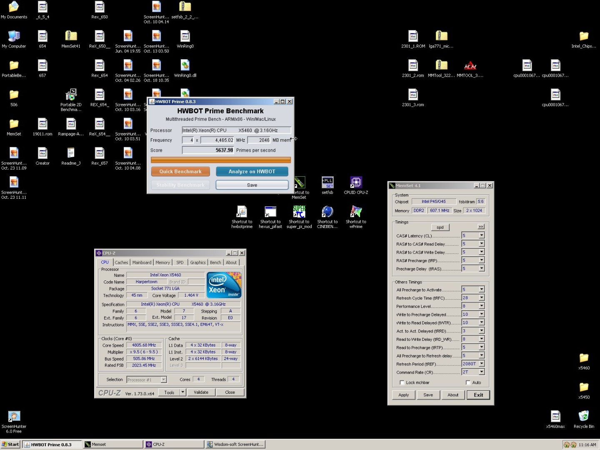Screen dimensions: 600x450
Task: Switch to the Graphics tab in CPU-Z
Action: point(198,262)
